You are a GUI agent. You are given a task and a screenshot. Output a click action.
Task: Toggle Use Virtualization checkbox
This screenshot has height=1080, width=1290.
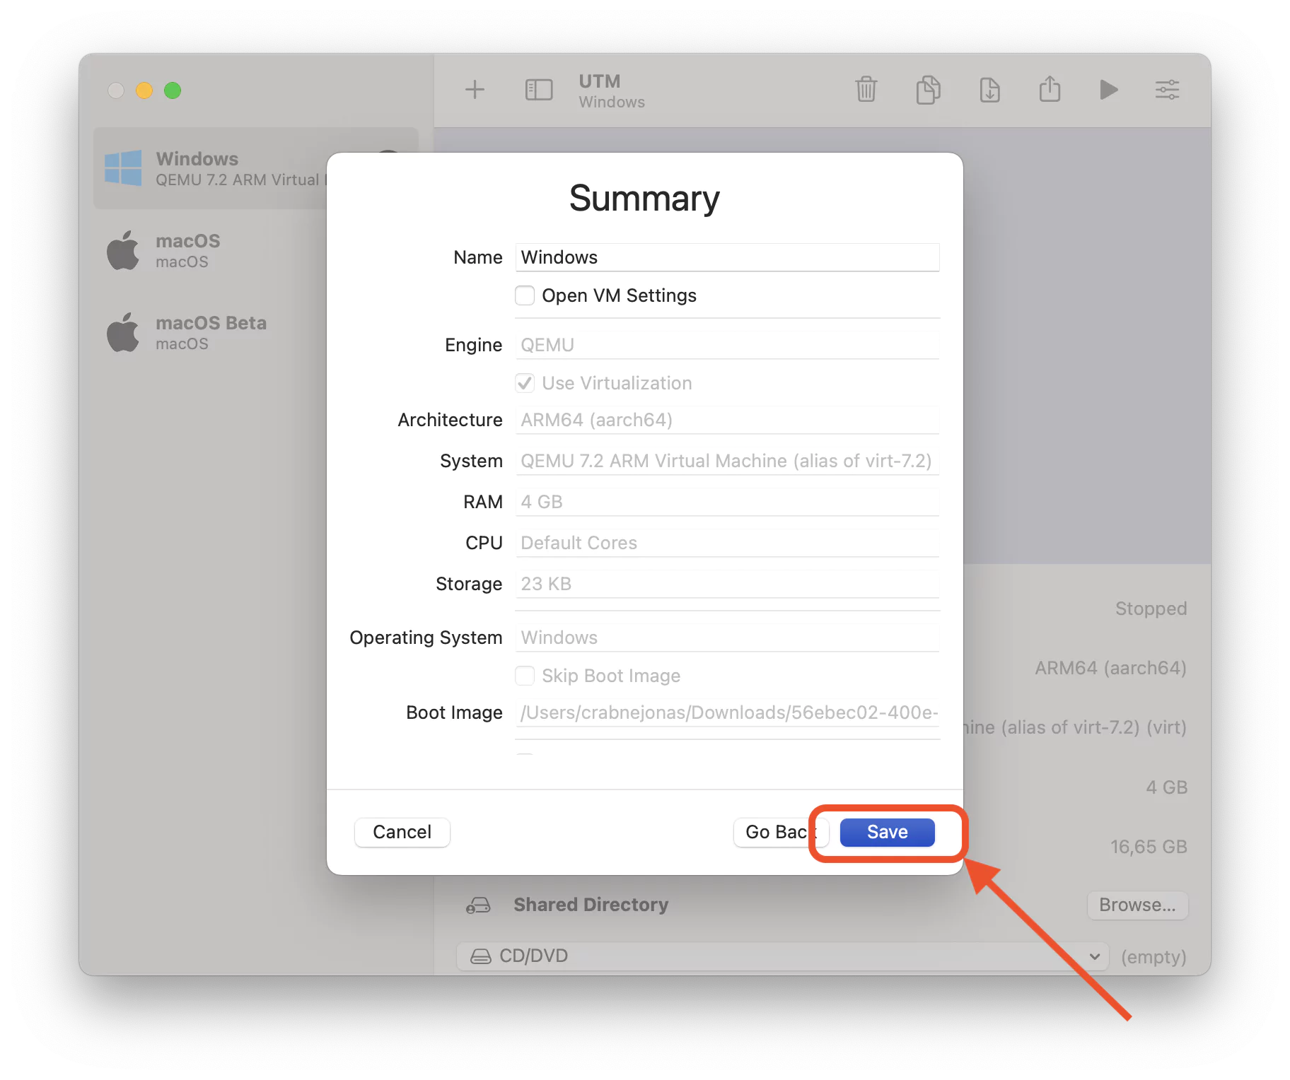pos(525,383)
